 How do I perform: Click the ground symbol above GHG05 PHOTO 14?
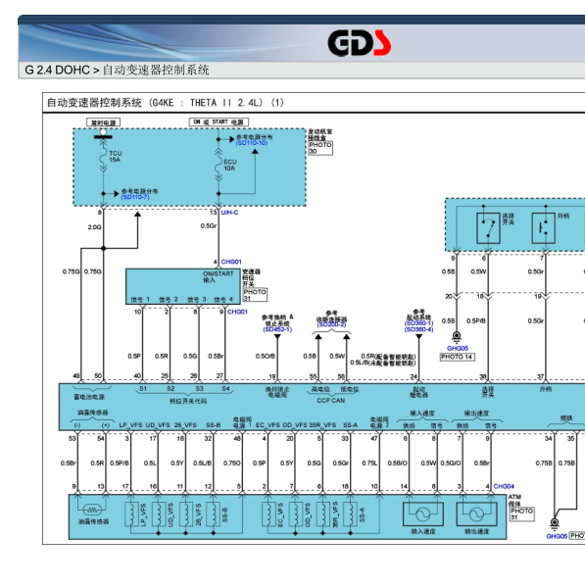(457, 336)
